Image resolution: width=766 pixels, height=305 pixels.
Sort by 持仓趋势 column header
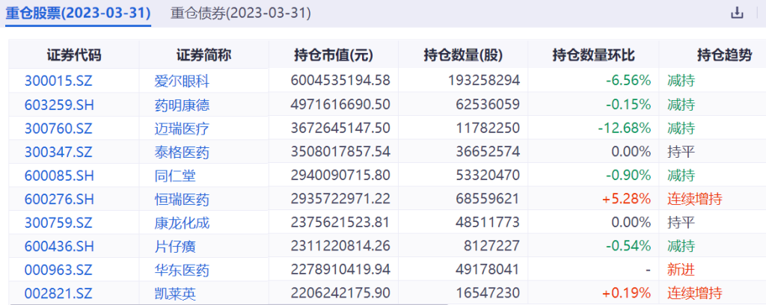click(x=724, y=55)
